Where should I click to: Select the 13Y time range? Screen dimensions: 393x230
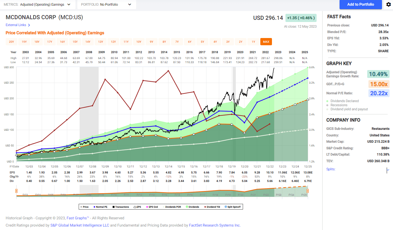pyautogui.click(x=101, y=42)
